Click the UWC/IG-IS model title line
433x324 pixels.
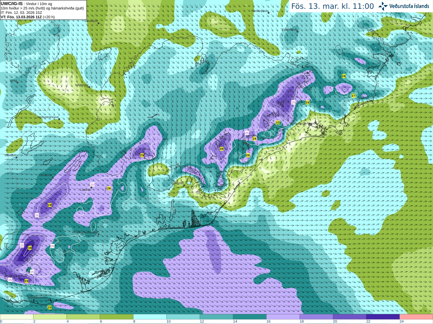click(26, 3)
